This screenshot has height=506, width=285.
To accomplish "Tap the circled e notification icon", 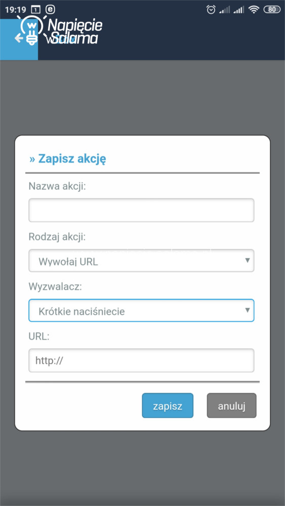I will pos(50,9).
